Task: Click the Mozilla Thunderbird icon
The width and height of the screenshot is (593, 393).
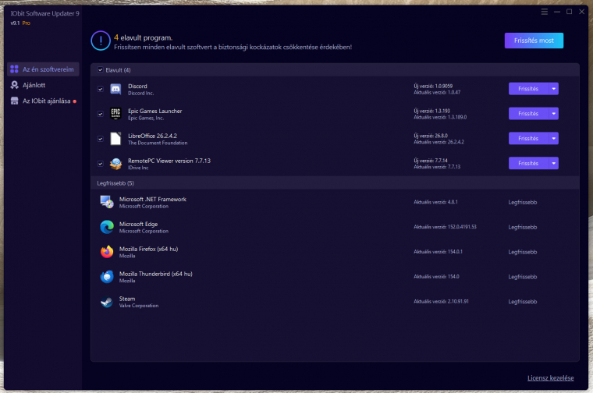Action: click(107, 277)
